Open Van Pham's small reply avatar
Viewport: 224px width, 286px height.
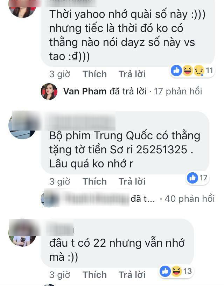(x=49, y=92)
